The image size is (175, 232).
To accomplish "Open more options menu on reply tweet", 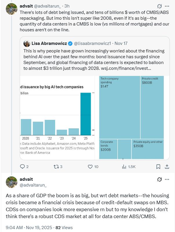I will point(167,180).
